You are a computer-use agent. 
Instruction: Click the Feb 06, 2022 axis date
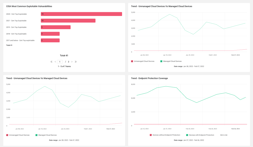pyautogui.click(x=236, y=129)
